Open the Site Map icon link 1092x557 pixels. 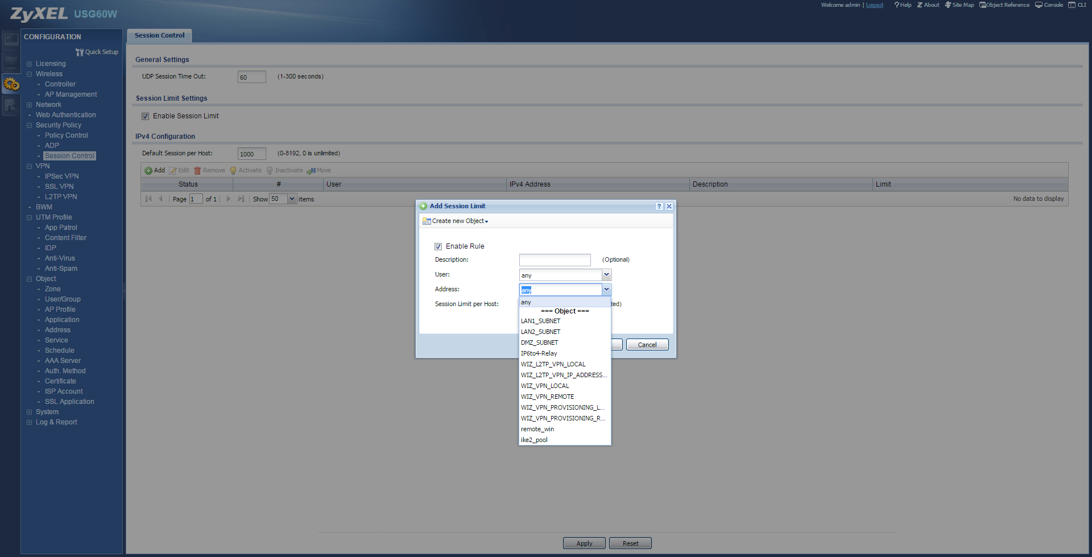click(948, 5)
